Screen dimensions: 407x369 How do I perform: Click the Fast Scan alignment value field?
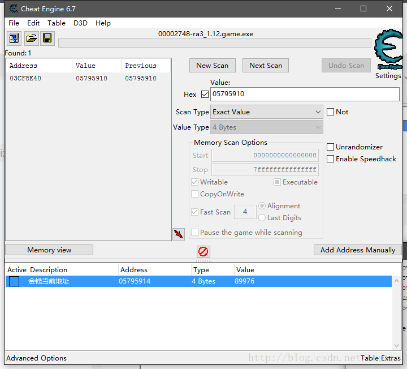(x=245, y=212)
